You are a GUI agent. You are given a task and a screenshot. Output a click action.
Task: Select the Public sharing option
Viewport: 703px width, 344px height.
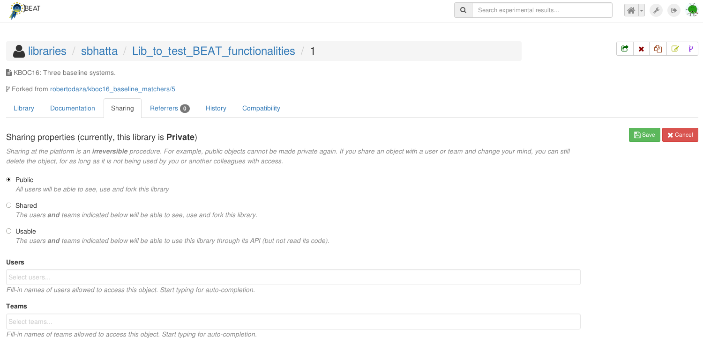pyautogui.click(x=9, y=180)
